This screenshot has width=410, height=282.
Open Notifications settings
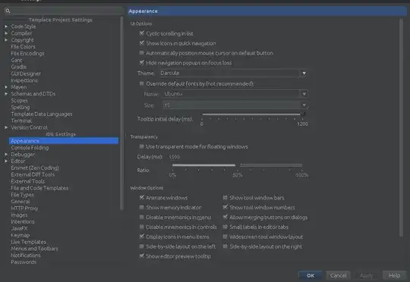click(26, 255)
